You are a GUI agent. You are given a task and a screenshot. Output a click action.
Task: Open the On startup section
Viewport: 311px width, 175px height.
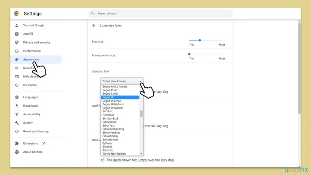pyautogui.click(x=30, y=85)
